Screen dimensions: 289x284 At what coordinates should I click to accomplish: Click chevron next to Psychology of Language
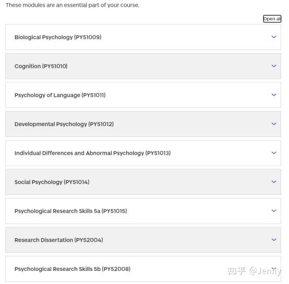(x=274, y=95)
